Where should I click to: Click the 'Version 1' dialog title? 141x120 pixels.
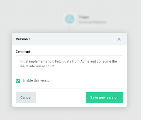(x=23, y=39)
